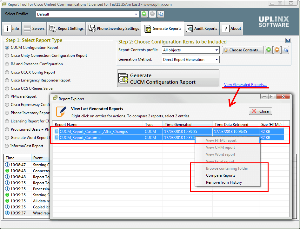
Task: Open the Generation Method dropdown
Action: (x=216, y=59)
